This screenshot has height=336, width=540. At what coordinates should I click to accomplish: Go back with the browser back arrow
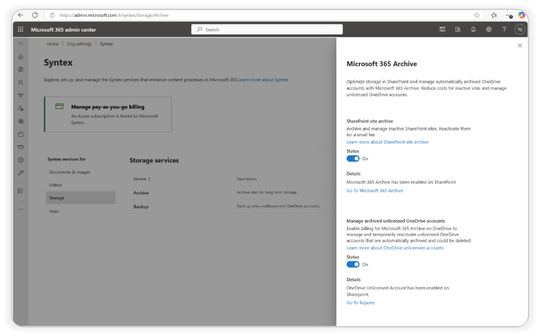21,15
